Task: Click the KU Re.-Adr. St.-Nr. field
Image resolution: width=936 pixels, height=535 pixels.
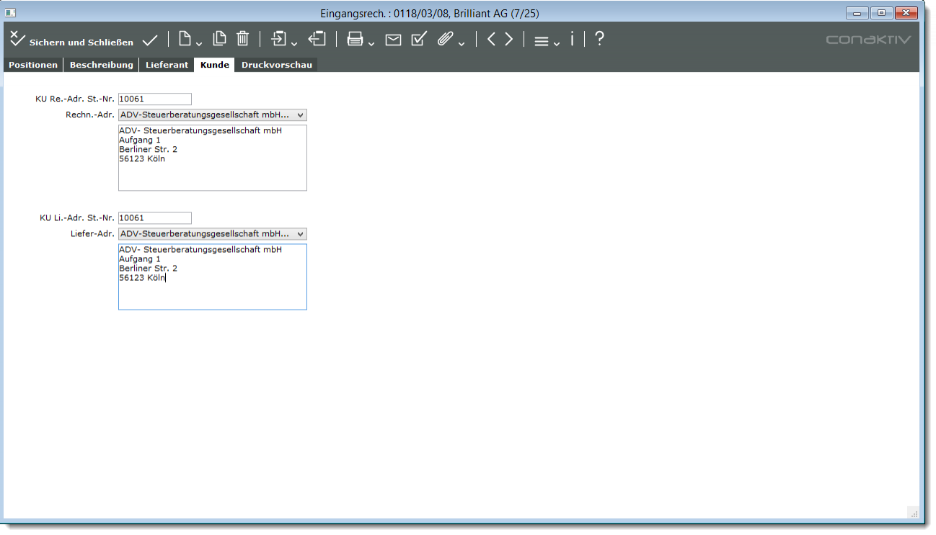Action: click(154, 99)
